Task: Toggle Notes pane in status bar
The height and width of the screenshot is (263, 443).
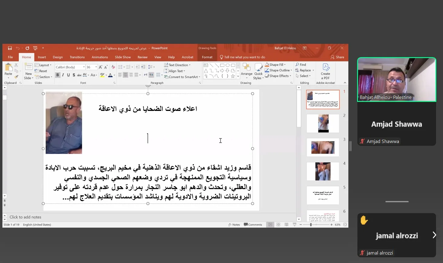Action: (x=234, y=225)
